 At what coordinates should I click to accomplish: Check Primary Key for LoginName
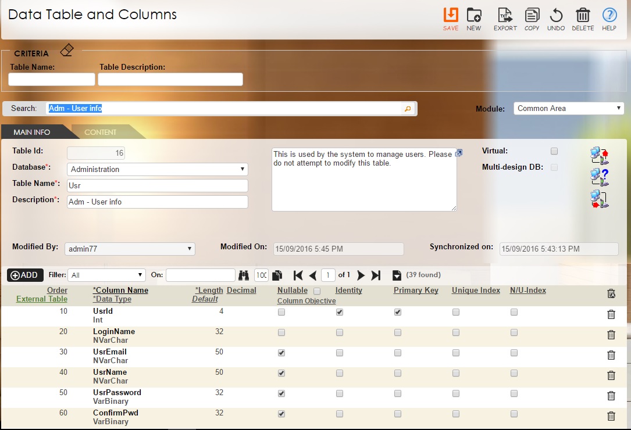coord(397,332)
